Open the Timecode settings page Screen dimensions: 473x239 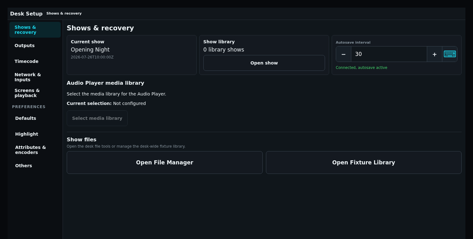(35, 61)
